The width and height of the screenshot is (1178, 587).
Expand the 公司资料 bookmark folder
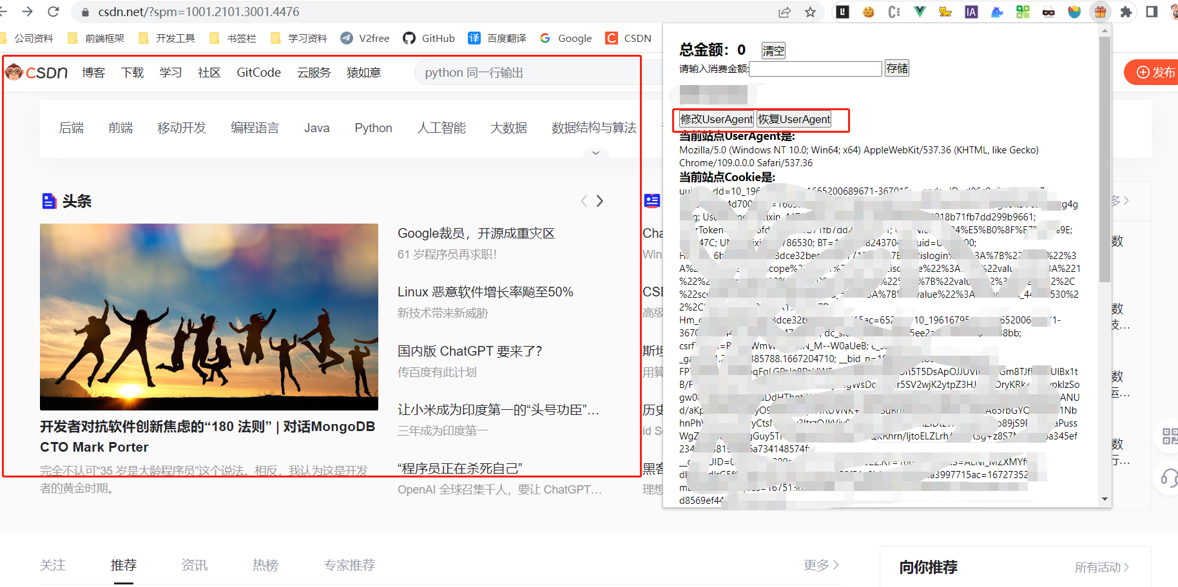[x=28, y=38]
